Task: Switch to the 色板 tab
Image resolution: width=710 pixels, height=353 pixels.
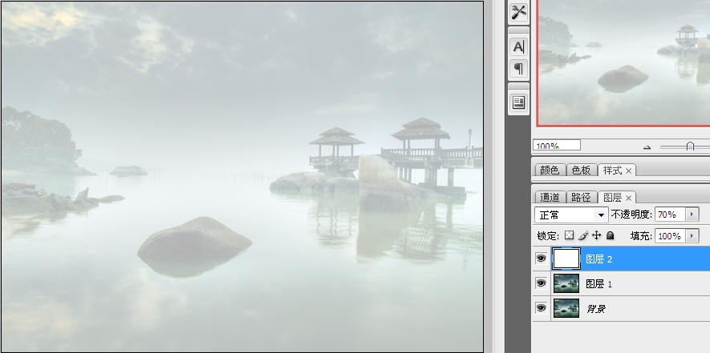Action: (581, 170)
